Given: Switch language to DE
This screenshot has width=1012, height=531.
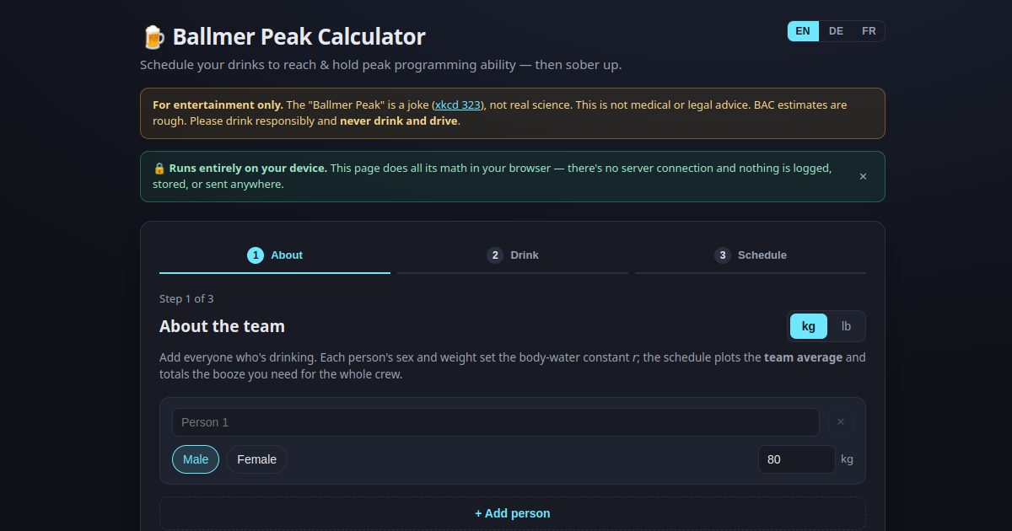Looking at the screenshot, I should click(x=836, y=31).
